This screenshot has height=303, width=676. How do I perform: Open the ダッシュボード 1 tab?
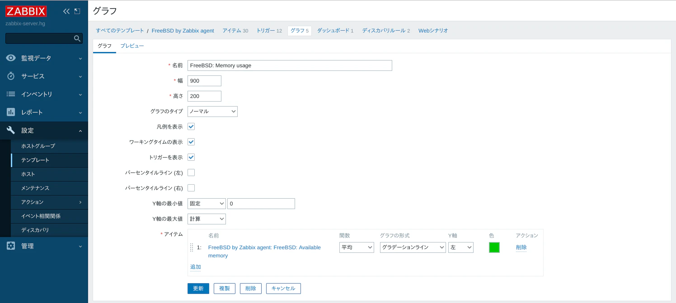tap(335, 31)
